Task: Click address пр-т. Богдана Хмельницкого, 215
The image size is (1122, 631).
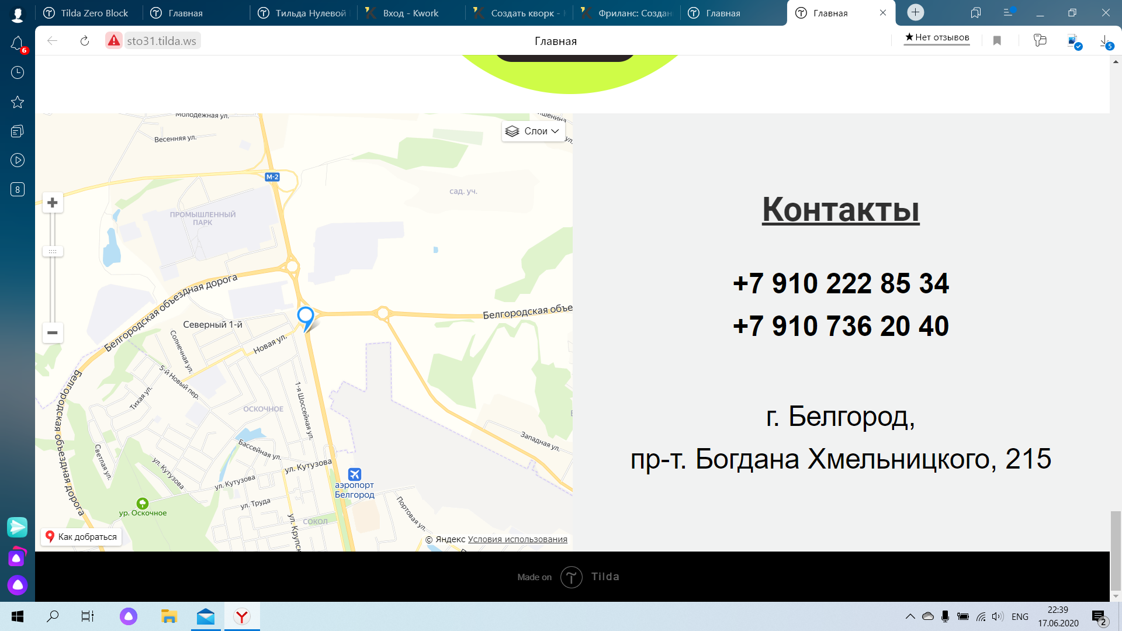Action: [x=841, y=459]
